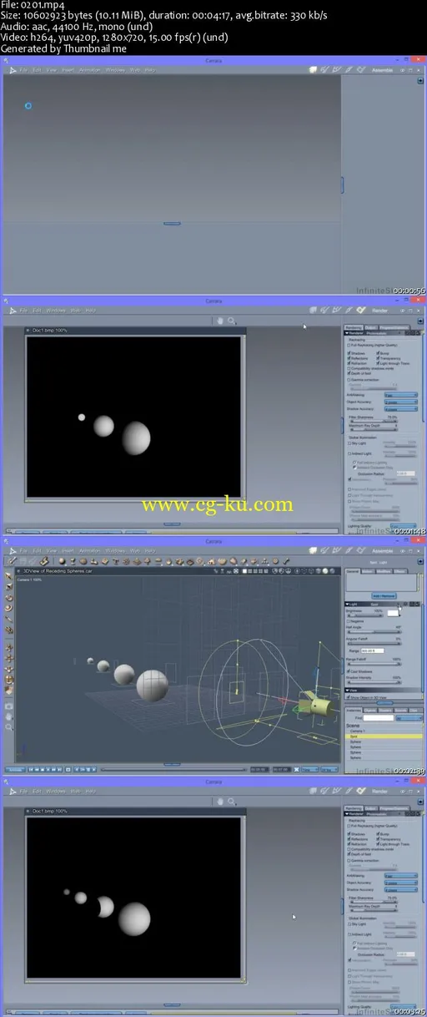The height and width of the screenshot is (1017, 427).
Task: Open Render room icon in 00:00:56 frame
Action: tap(360, 70)
